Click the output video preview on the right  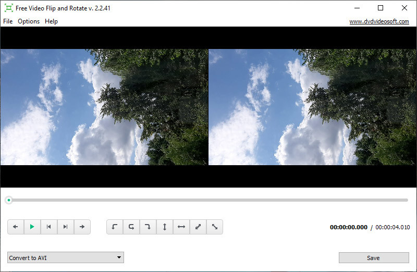pos(313,107)
